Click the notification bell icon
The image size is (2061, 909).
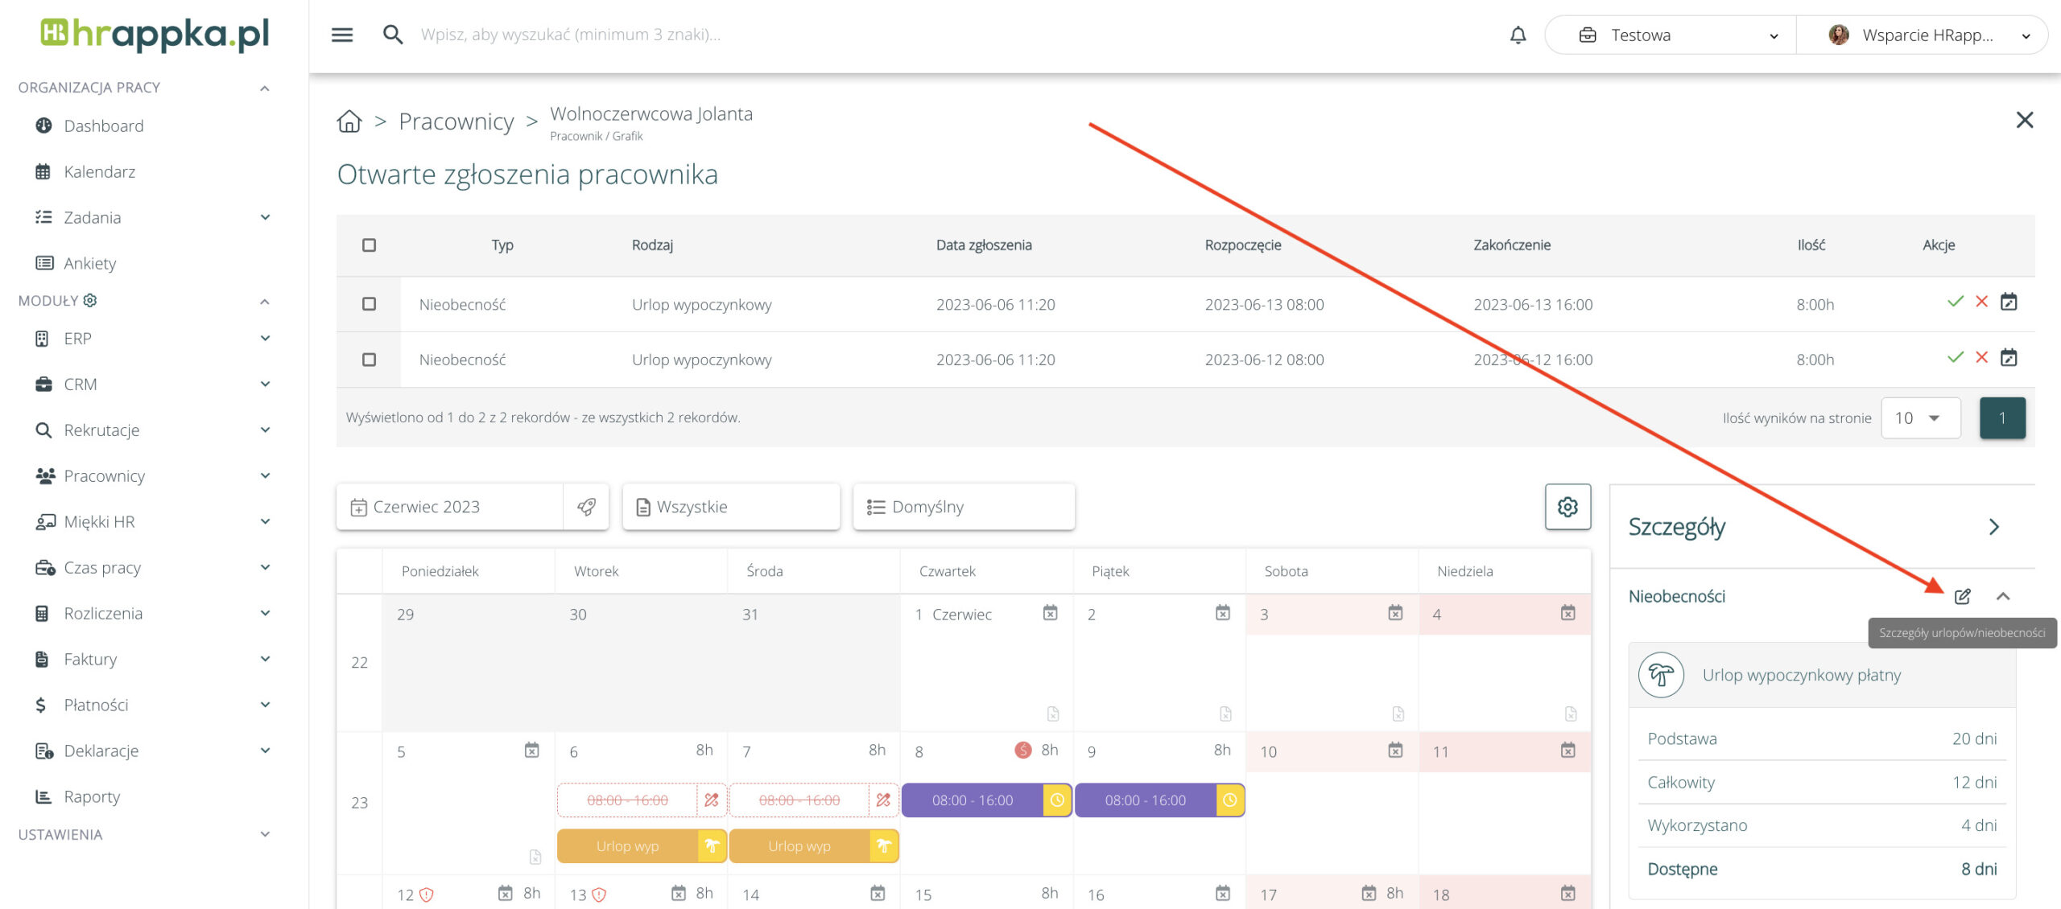coord(1518,35)
